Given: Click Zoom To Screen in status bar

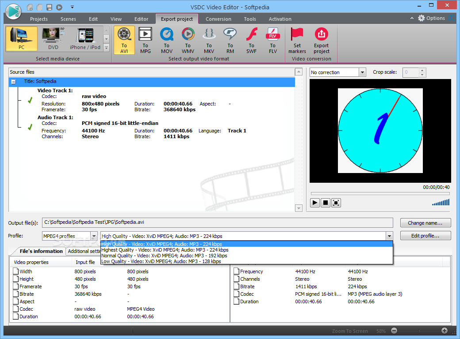Looking at the screenshot, I should click(350, 331).
